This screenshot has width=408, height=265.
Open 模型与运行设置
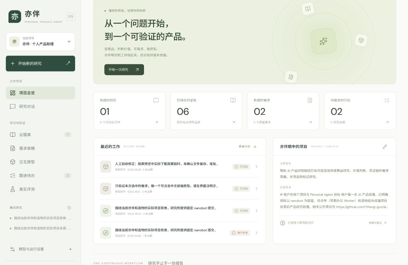click(40, 249)
